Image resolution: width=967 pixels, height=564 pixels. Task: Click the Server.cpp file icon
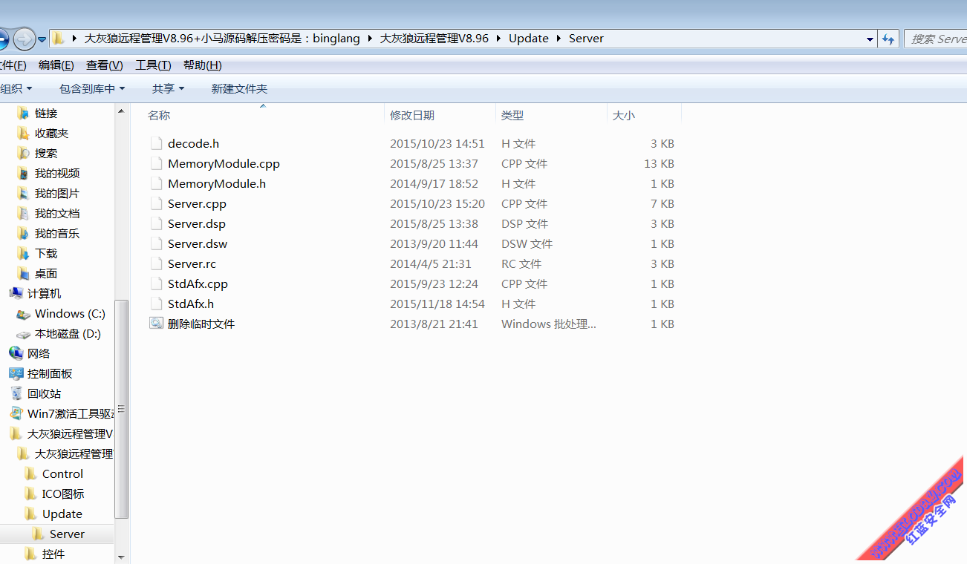point(155,203)
